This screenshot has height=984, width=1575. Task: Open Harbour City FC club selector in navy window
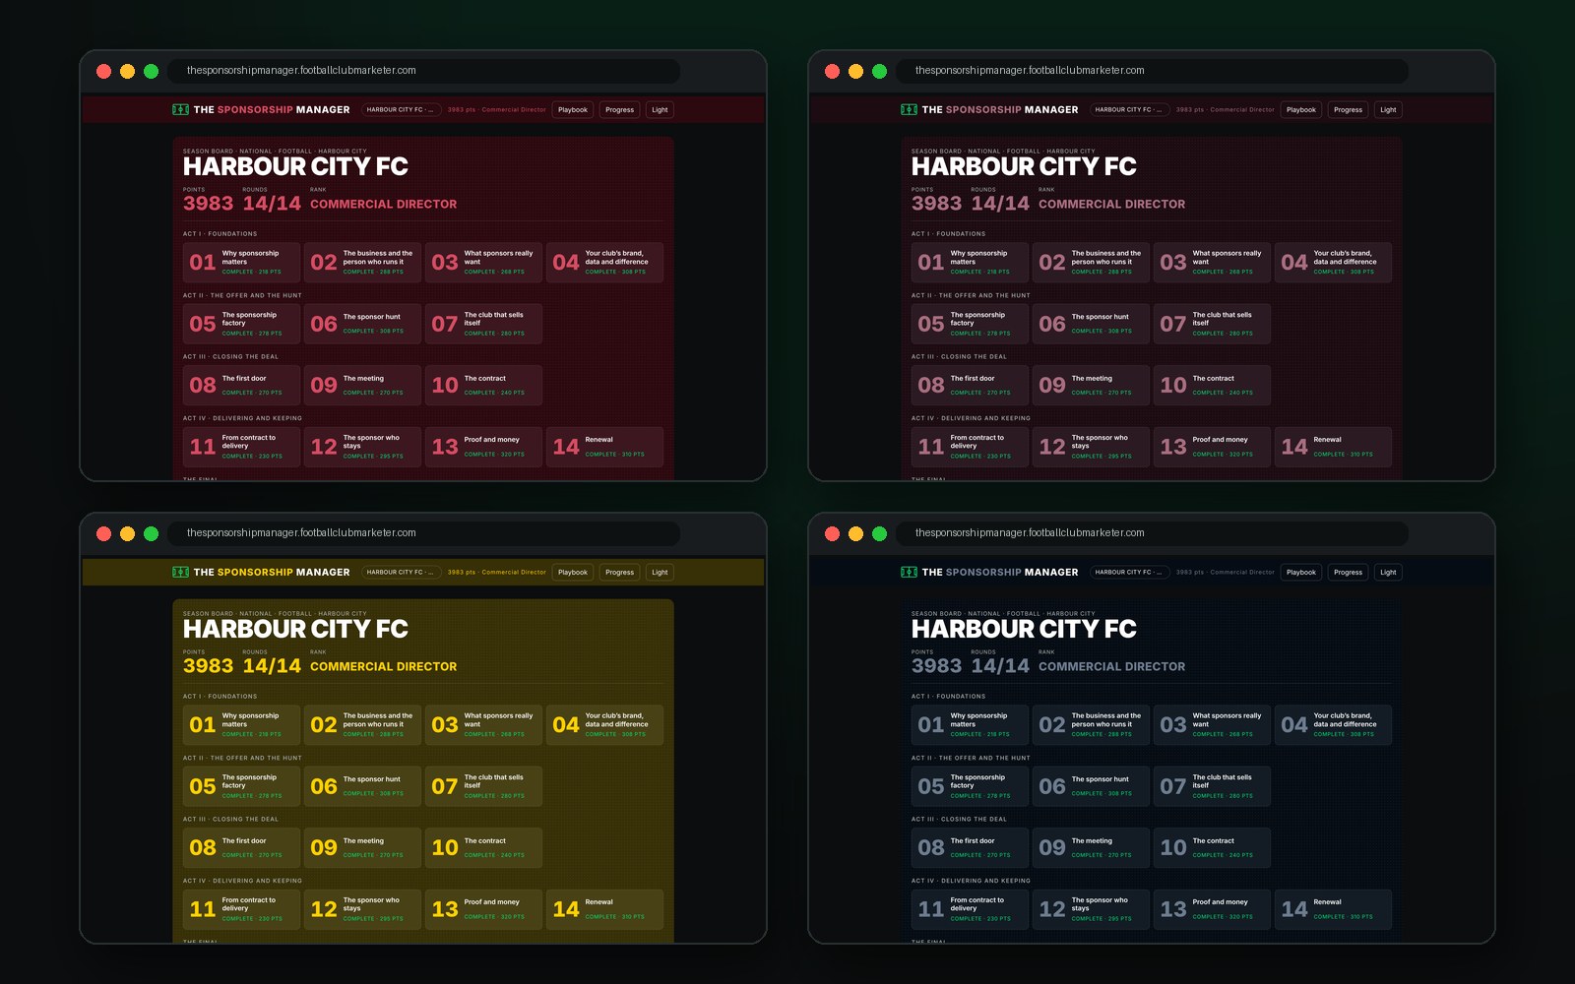[1128, 572]
